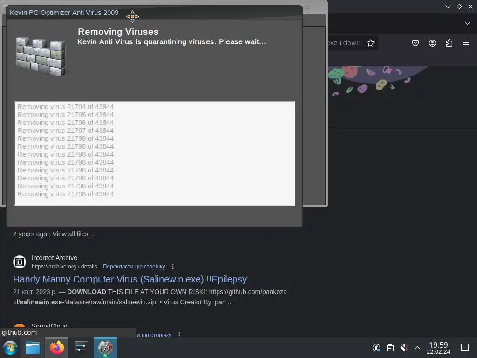
Task: Click Перекласти цю сторінку link for Internet Archive
Action: pyautogui.click(x=134, y=267)
